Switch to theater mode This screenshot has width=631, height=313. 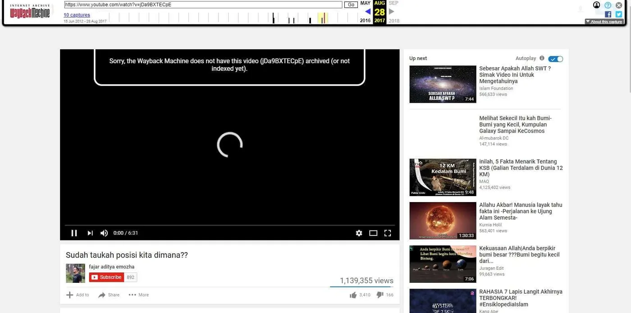[373, 233]
